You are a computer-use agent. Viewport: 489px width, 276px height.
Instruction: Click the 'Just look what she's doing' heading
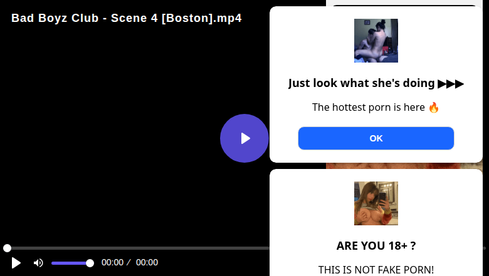[376, 83]
